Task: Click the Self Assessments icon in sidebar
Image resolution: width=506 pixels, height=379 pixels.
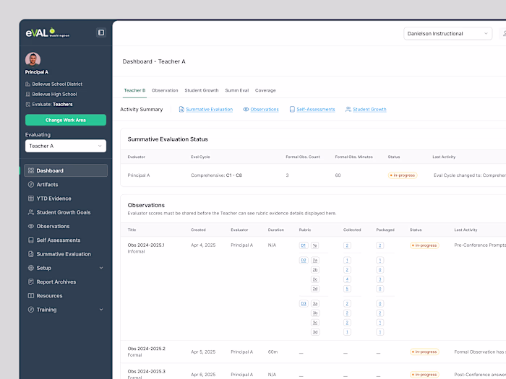Action: tap(31, 240)
